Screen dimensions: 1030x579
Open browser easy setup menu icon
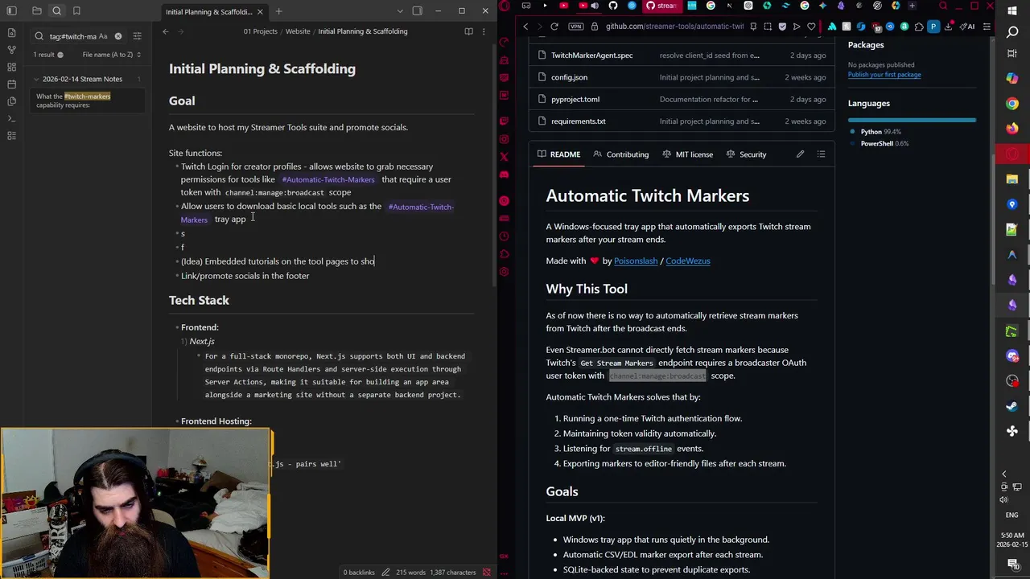(987, 27)
